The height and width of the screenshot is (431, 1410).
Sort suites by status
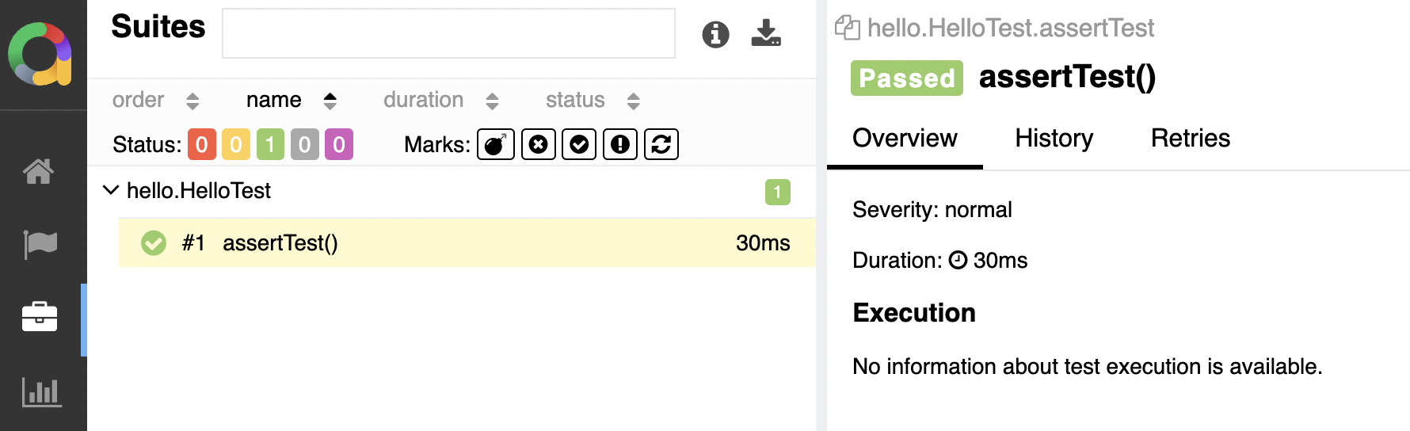point(592,100)
